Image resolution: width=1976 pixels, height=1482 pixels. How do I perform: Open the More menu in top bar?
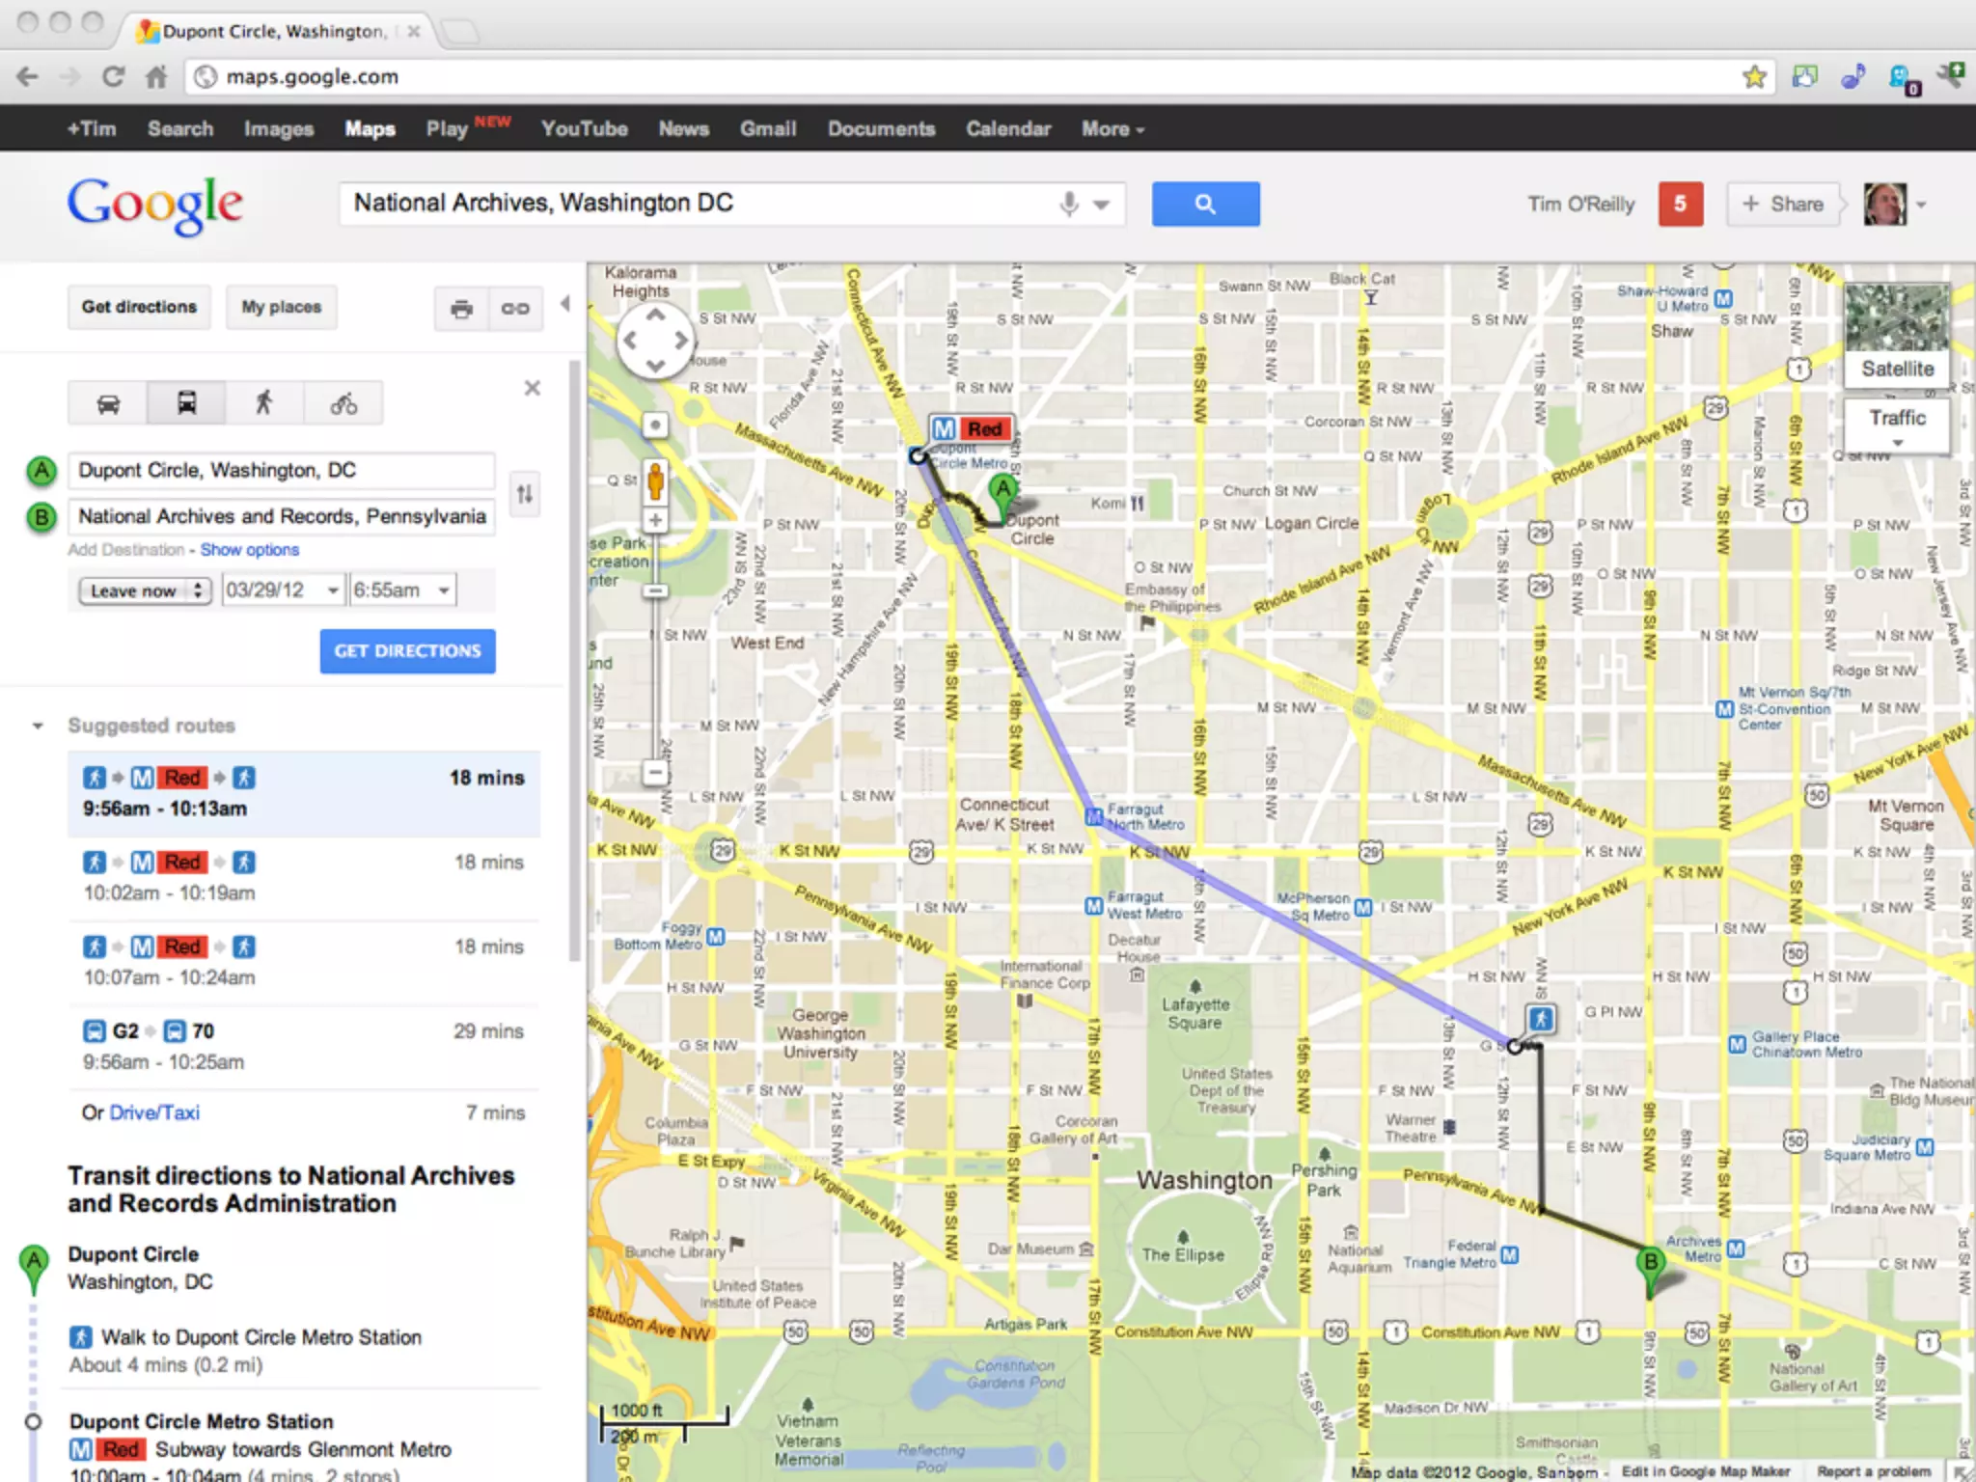point(1111,129)
